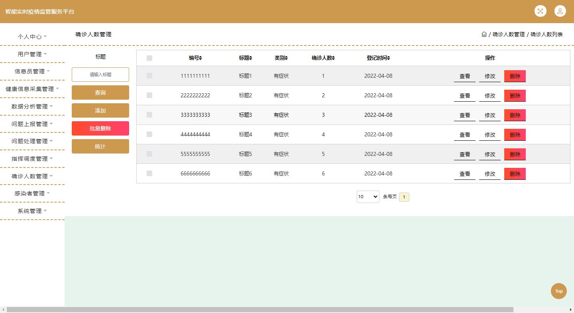
Task: View record 标题1 with 查看
Action: pyautogui.click(x=465, y=76)
